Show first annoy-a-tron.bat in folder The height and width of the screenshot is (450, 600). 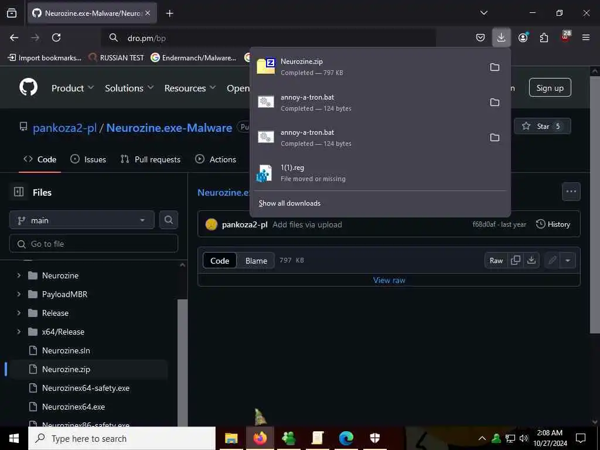pos(495,102)
